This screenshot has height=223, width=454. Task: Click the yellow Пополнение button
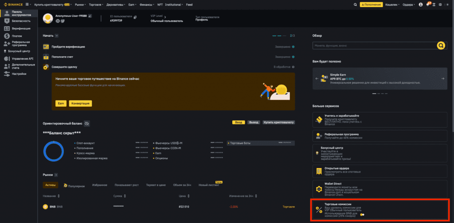(371, 4)
